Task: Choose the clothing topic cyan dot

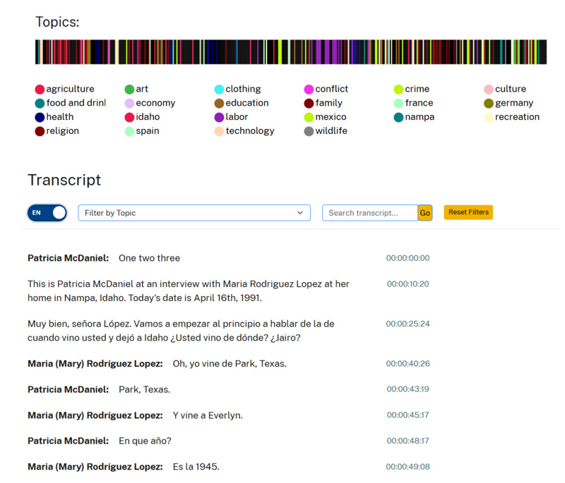Action: point(219,90)
